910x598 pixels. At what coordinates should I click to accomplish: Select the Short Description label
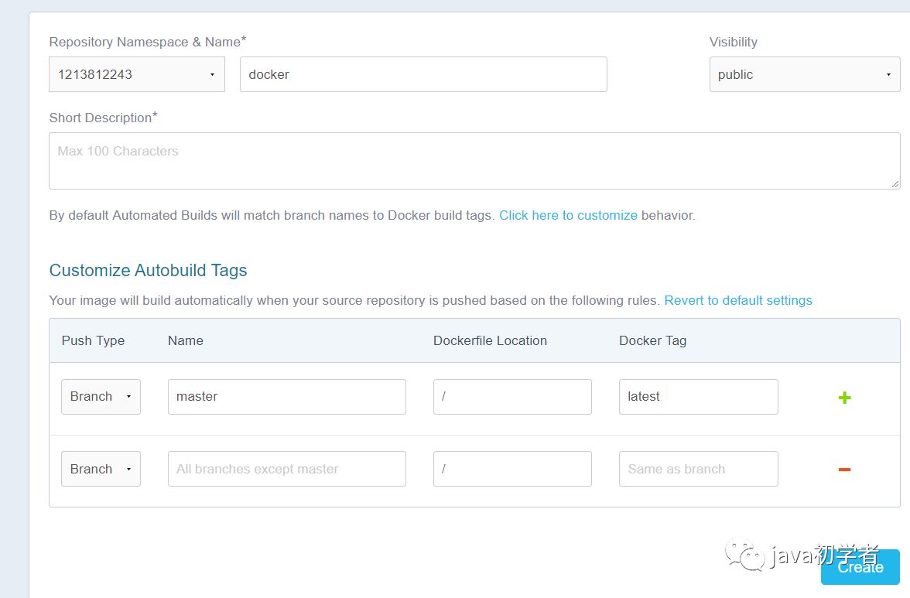pyautogui.click(x=104, y=118)
